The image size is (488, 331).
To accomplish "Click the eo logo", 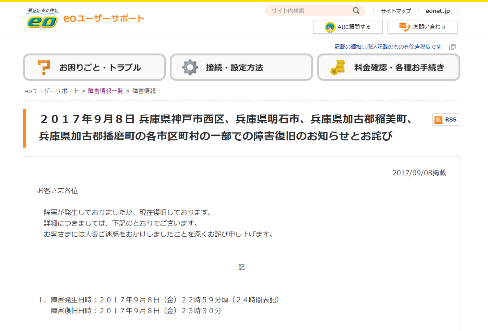I will [42, 19].
